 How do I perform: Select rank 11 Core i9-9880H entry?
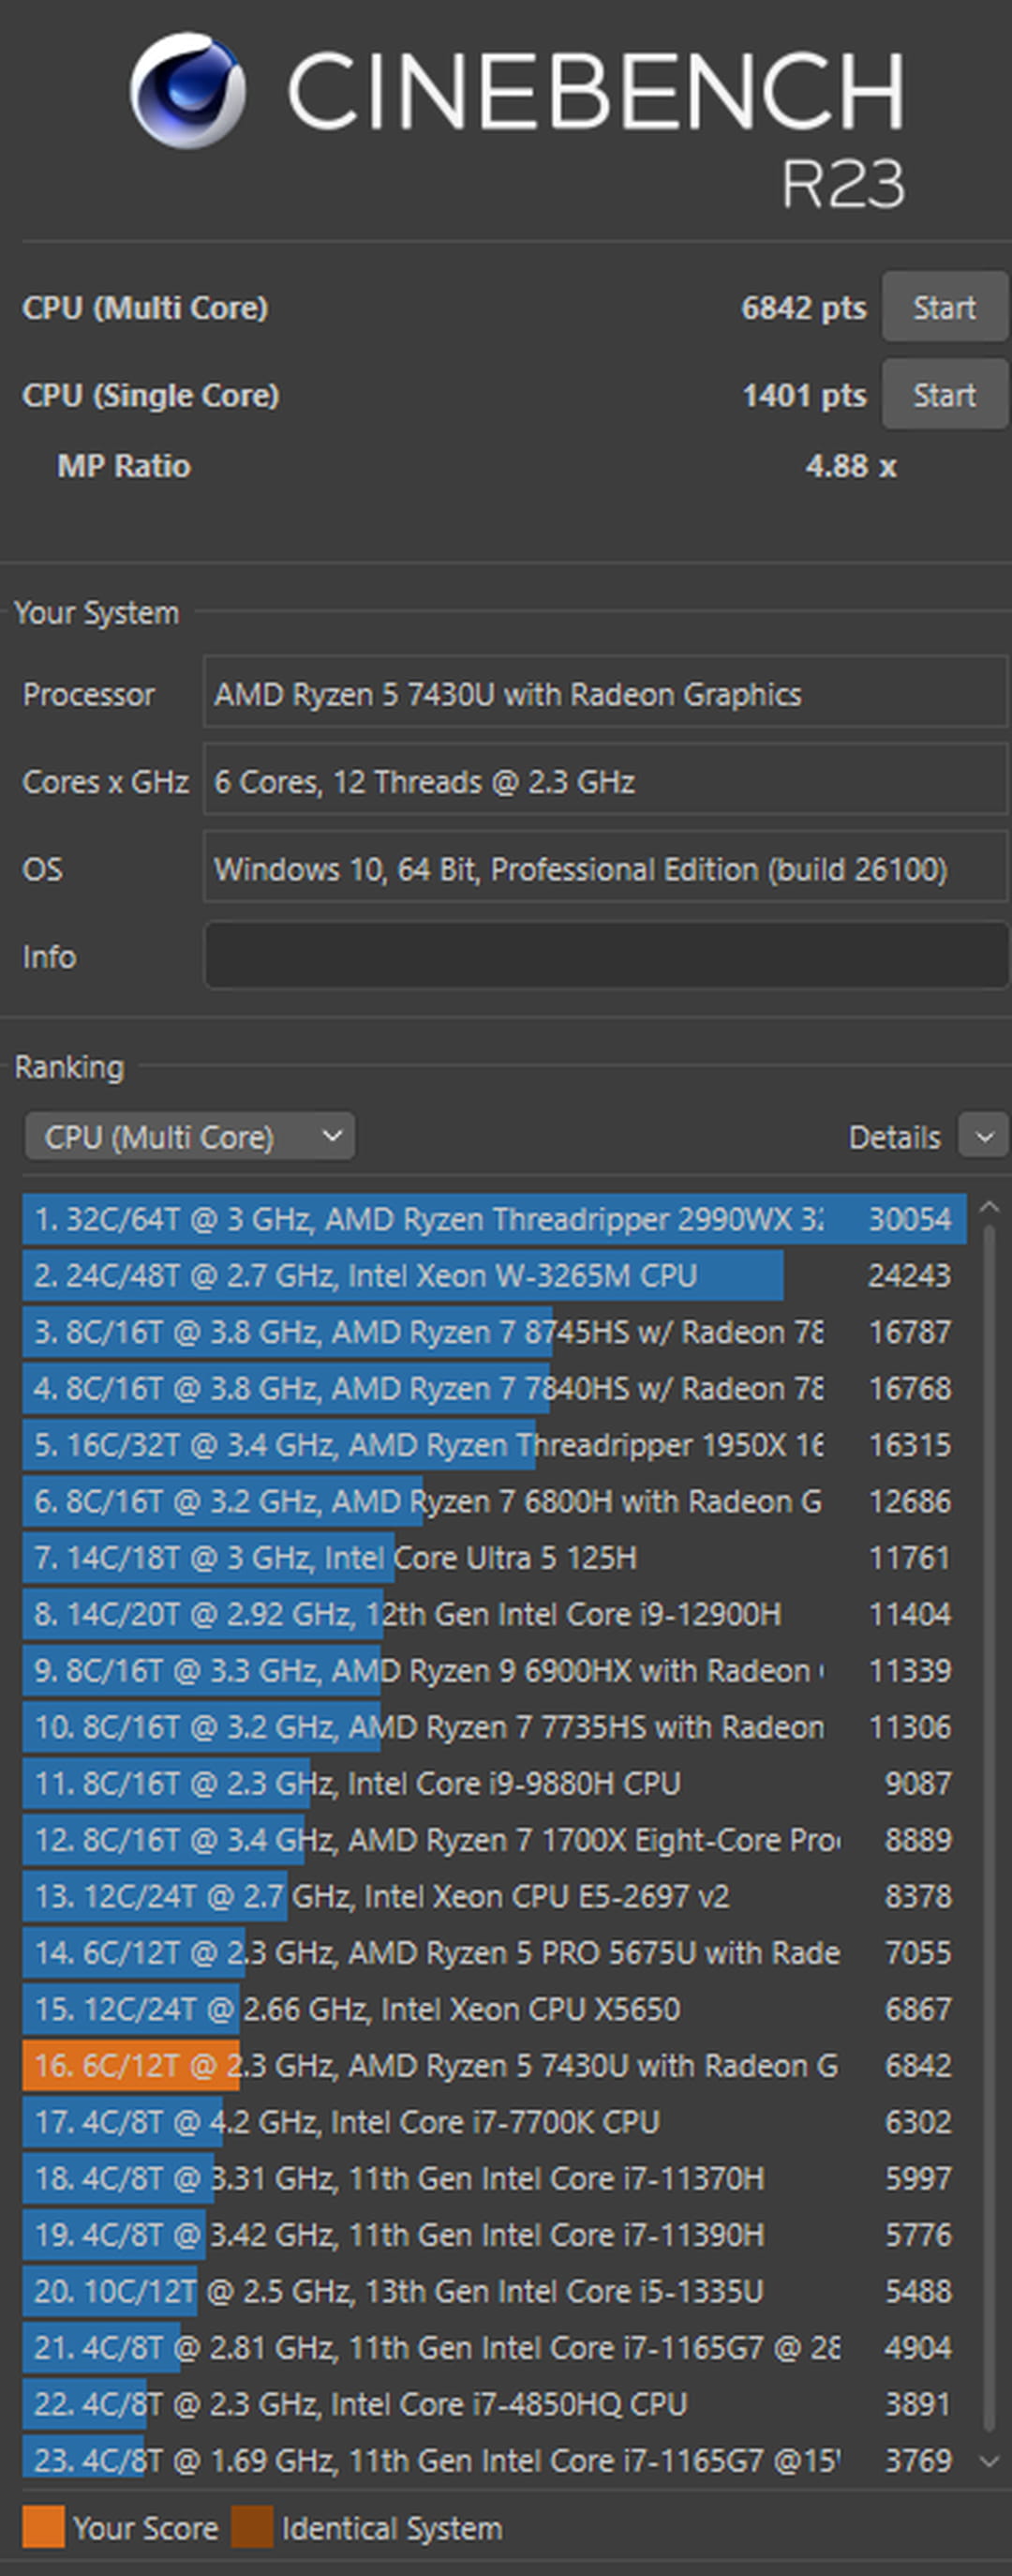point(494,1783)
